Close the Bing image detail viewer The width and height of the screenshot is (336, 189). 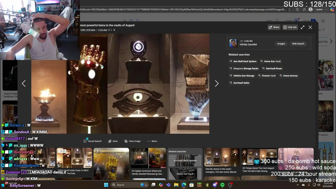coord(310,27)
